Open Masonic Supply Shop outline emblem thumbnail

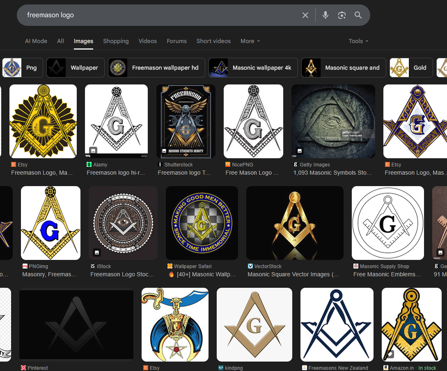(388, 223)
